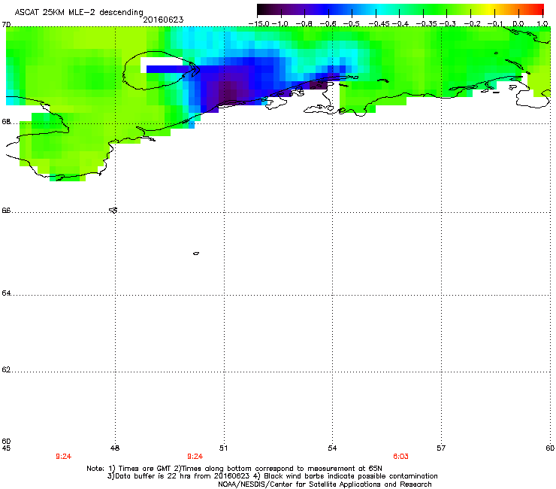Click the "ASCAT 25KM MLE-2 descending" title
Screen dimensions: 556x489
79,12
